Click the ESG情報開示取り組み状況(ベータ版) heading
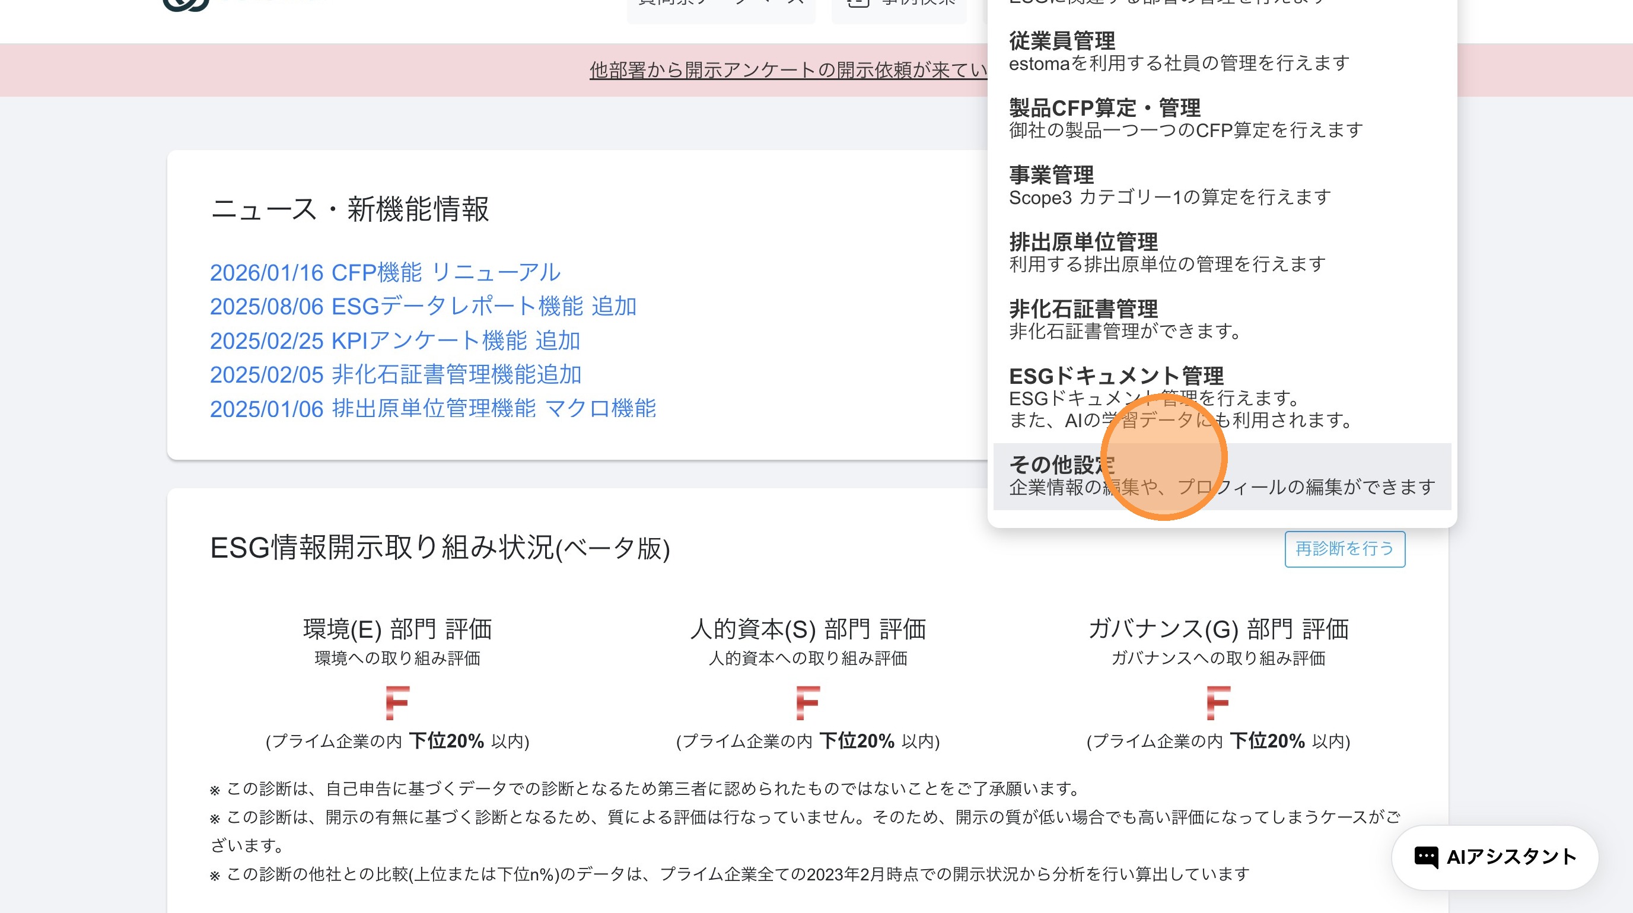 coord(440,548)
